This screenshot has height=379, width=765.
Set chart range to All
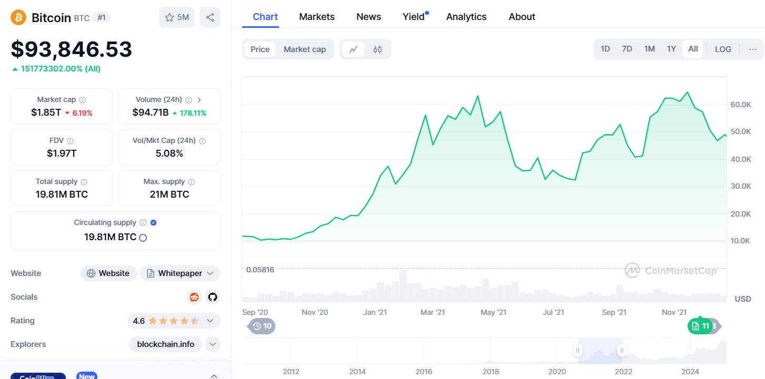(x=693, y=49)
